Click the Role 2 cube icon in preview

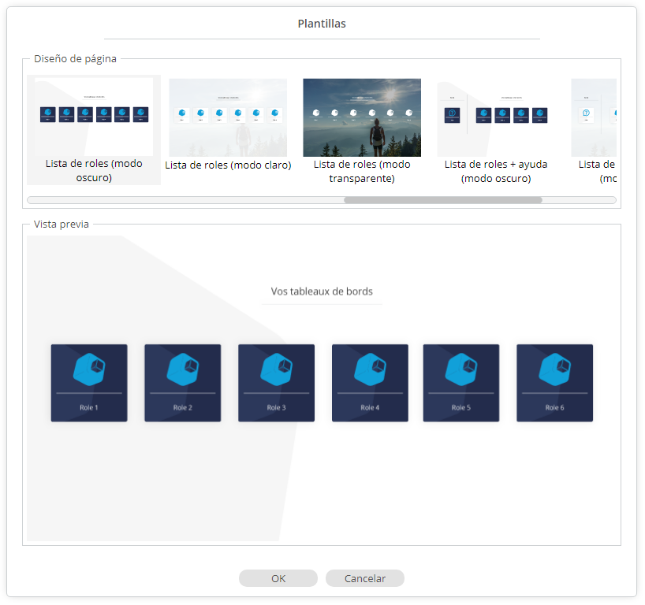click(x=182, y=369)
